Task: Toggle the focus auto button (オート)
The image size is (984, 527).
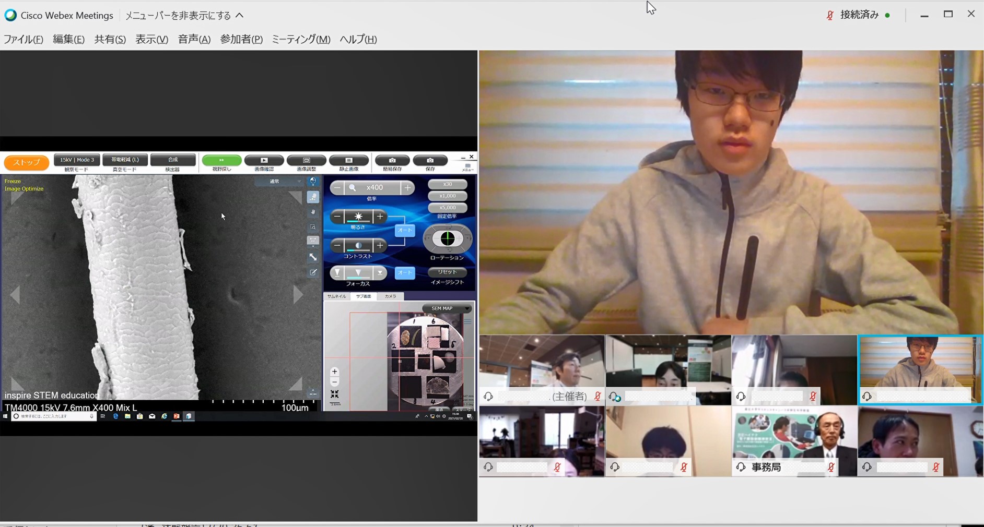Action: click(404, 272)
